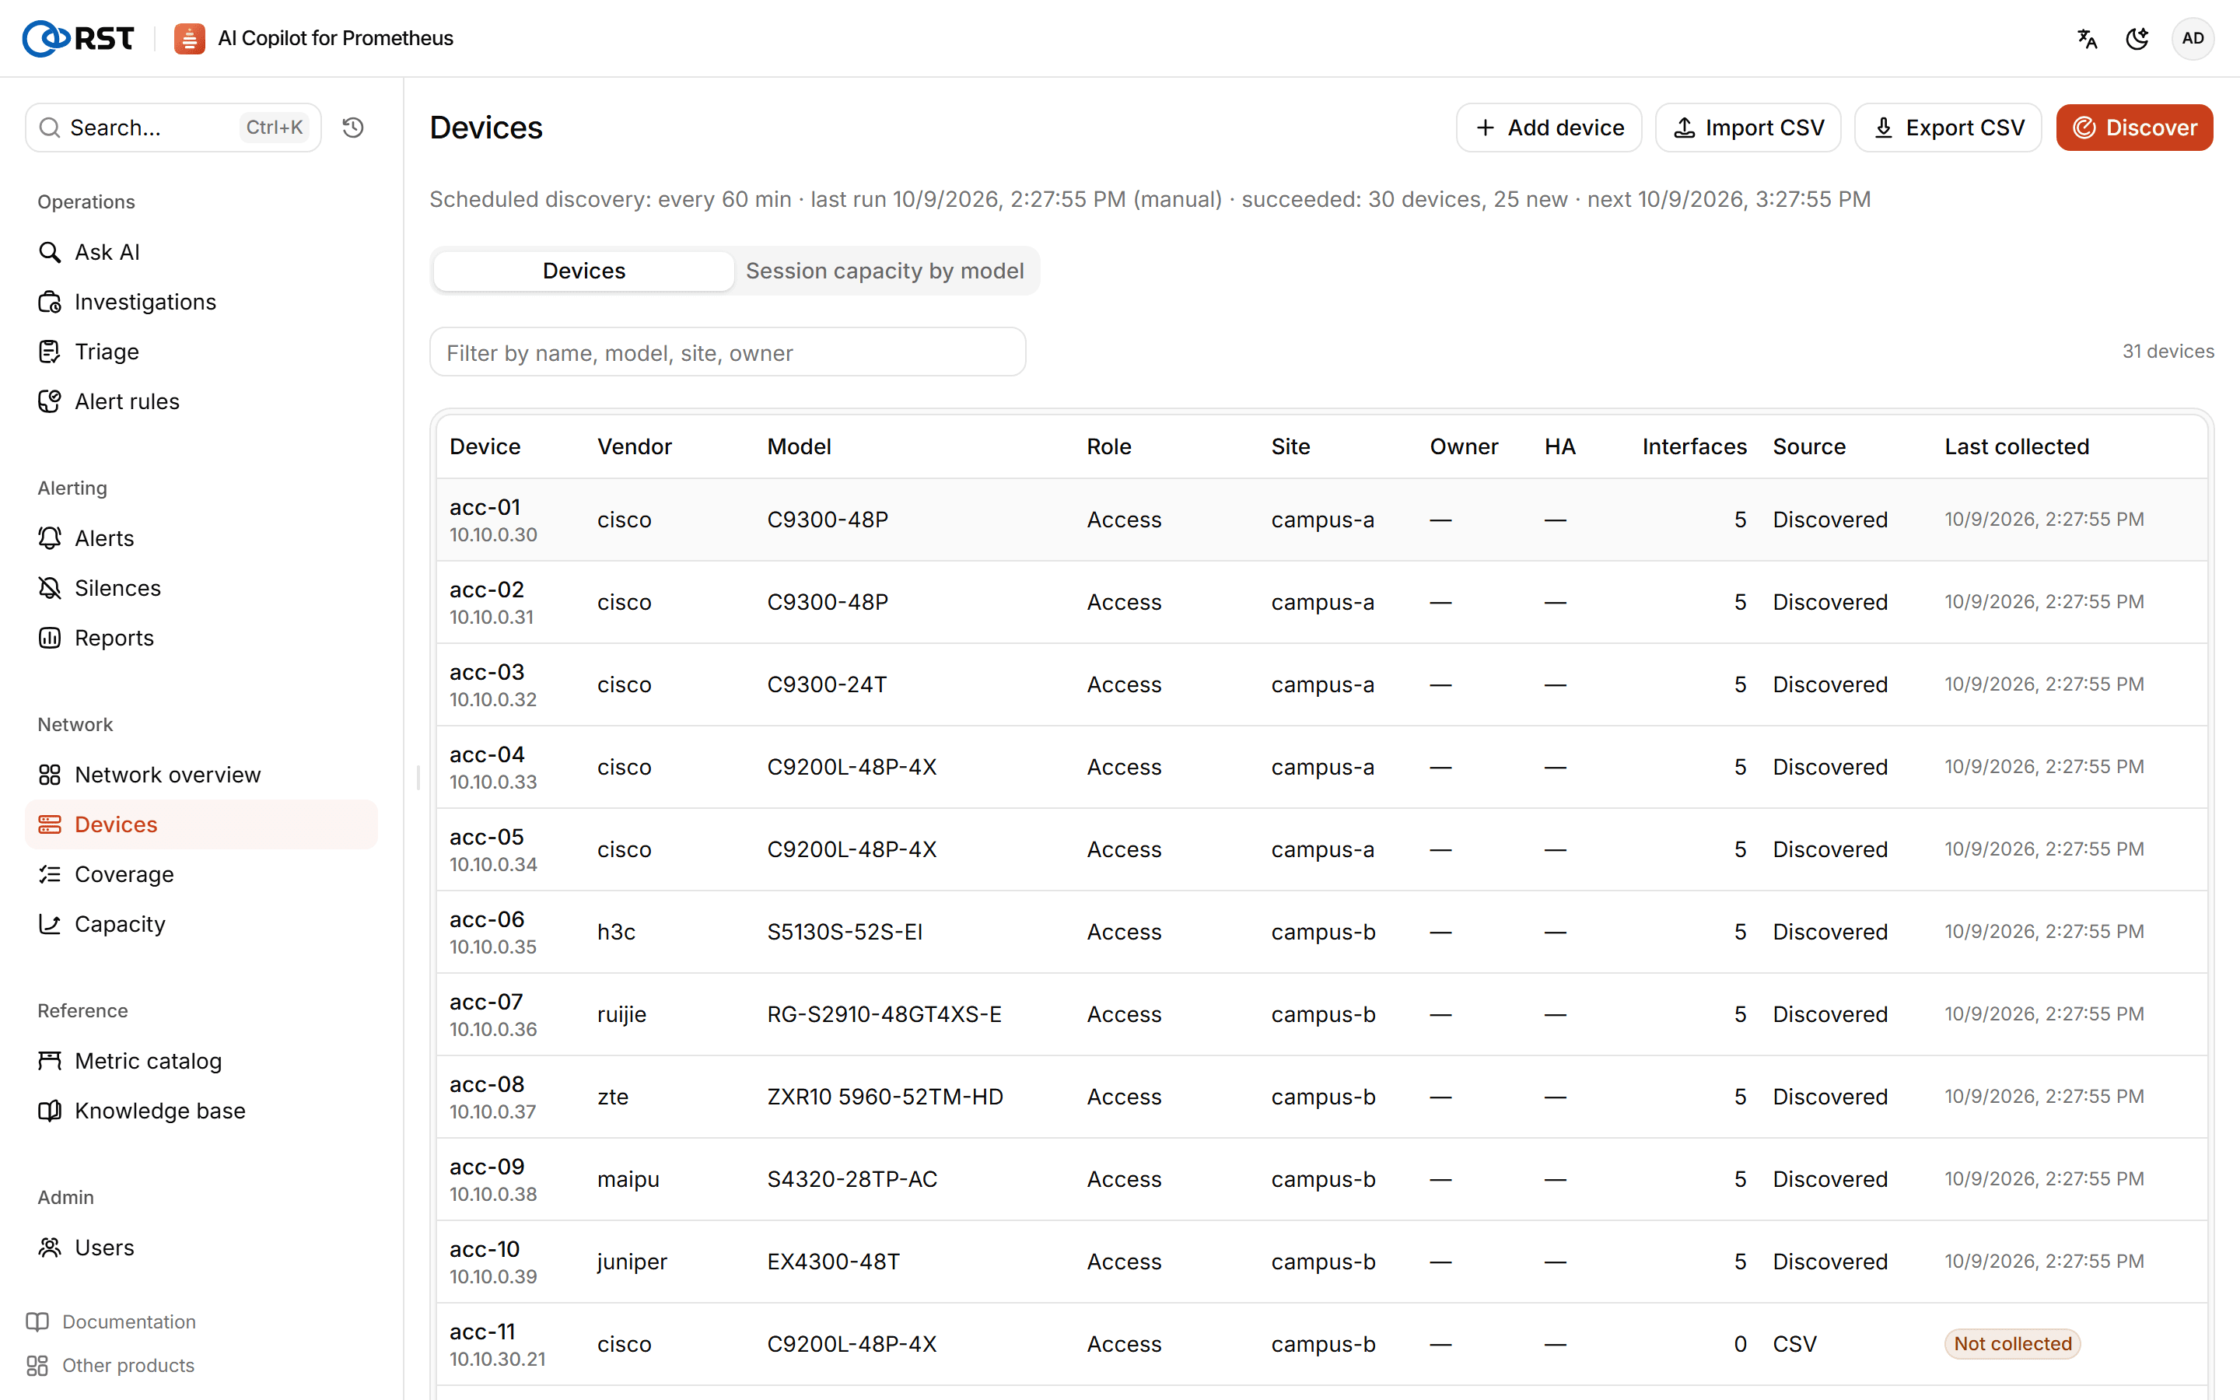The height and width of the screenshot is (1400, 2240).
Task: Click the Alerts bell icon
Action: (x=49, y=538)
